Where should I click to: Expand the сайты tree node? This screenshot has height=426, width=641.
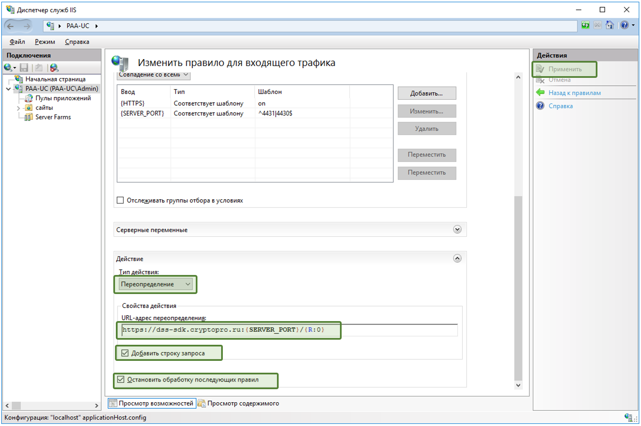click(x=18, y=108)
